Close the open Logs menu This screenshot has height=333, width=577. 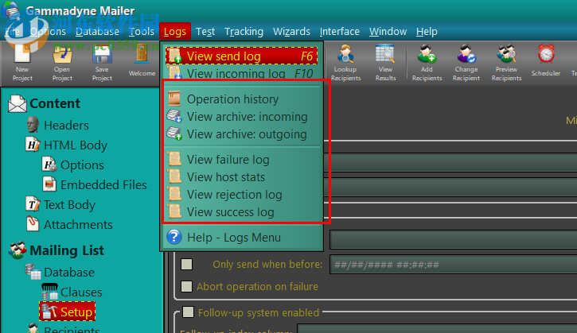point(175,32)
